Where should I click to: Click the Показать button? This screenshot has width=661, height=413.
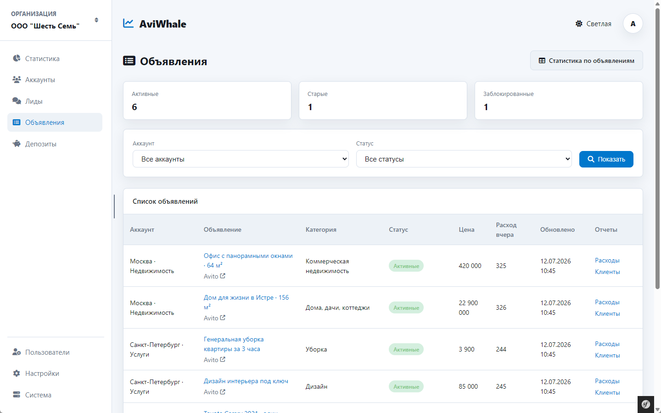[x=606, y=159]
